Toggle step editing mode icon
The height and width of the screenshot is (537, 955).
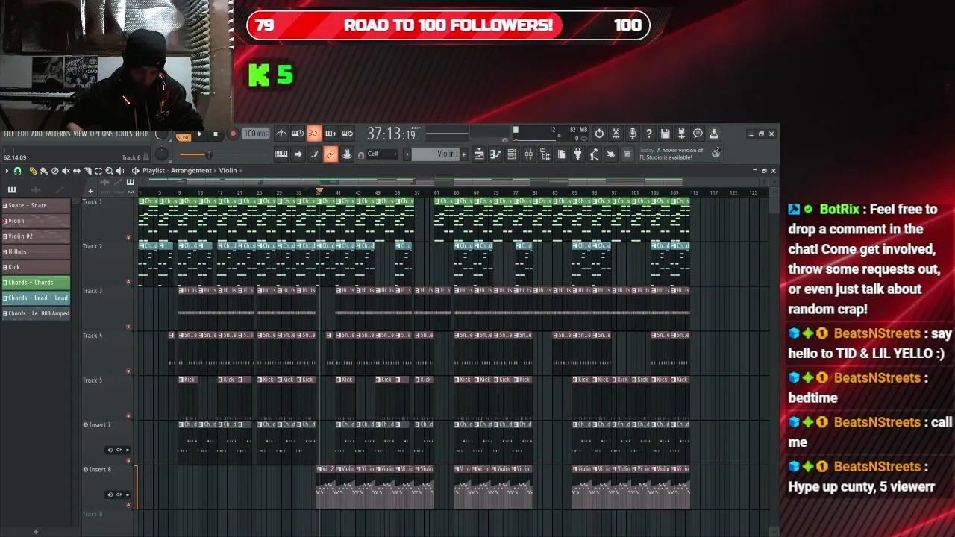click(x=314, y=154)
